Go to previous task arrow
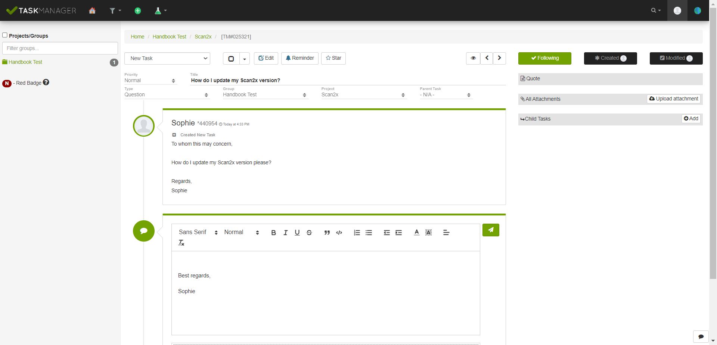The width and height of the screenshot is (717, 345). click(487, 58)
